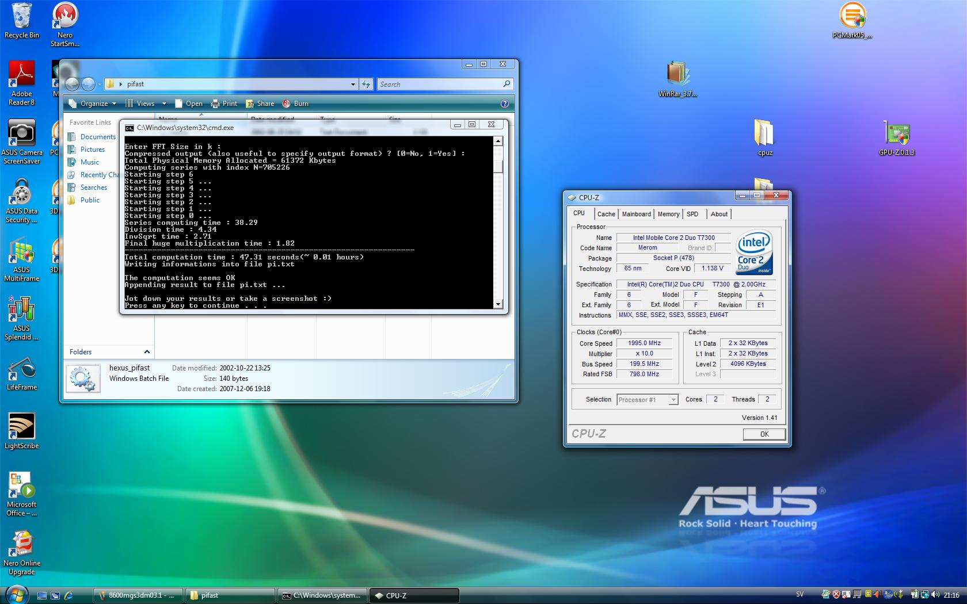Open the Nero StartSmart desktop icon

[65, 25]
